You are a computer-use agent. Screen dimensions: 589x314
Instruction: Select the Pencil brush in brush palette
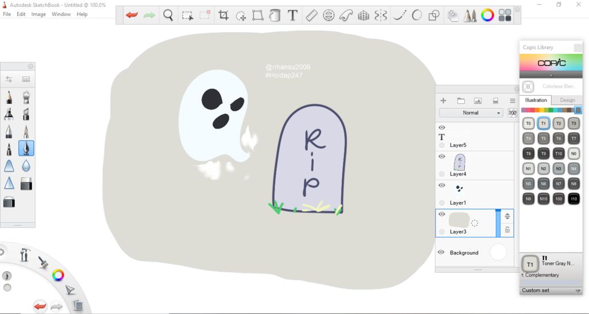9,98
